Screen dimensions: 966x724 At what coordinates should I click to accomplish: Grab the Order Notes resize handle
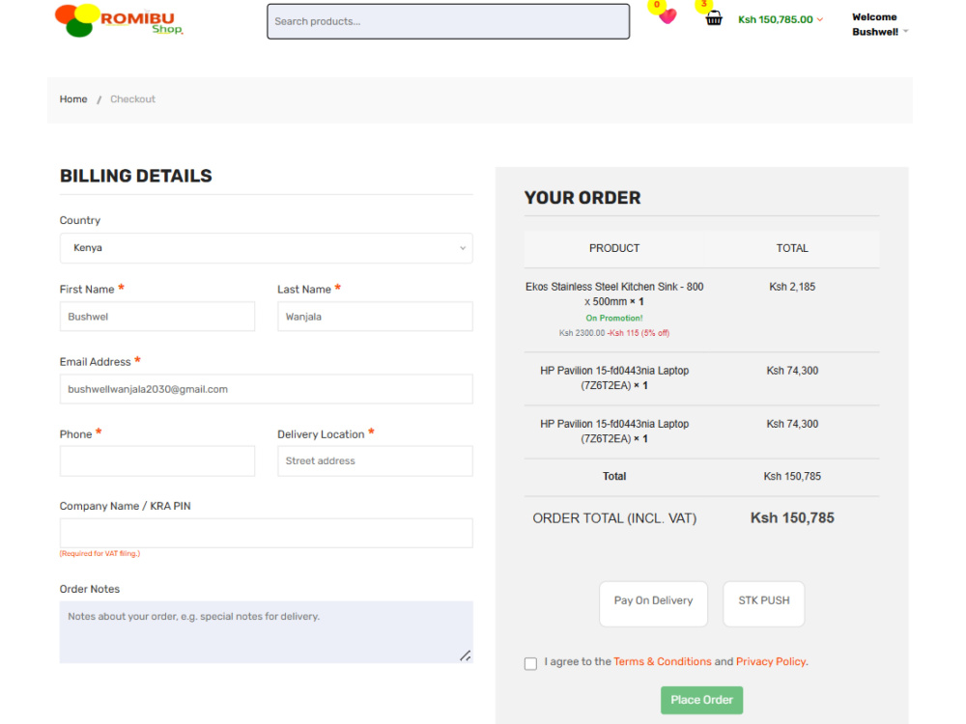466,655
